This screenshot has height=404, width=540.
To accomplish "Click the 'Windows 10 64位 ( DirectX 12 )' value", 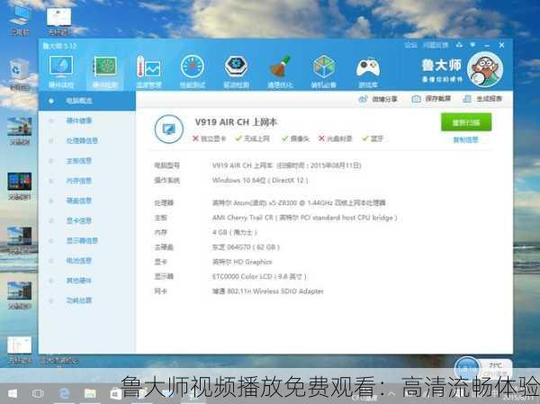I will [260, 180].
